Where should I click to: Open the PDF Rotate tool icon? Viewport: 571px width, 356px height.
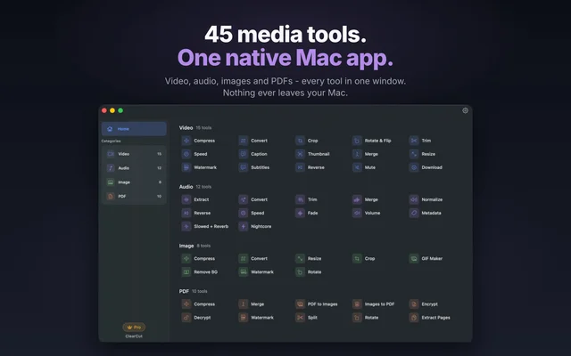pos(357,318)
